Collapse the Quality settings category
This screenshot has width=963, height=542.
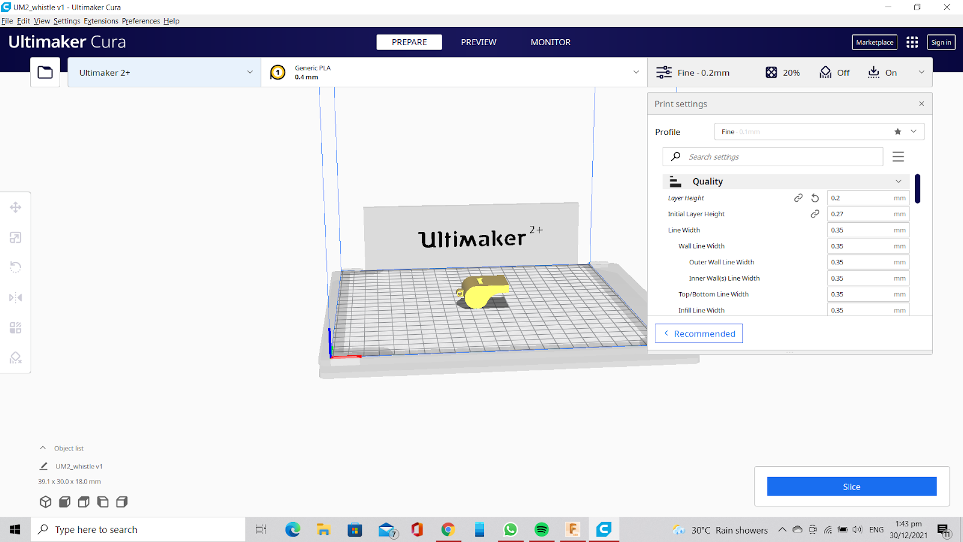[786, 181]
